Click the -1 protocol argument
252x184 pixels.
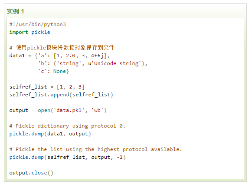[120, 157]
